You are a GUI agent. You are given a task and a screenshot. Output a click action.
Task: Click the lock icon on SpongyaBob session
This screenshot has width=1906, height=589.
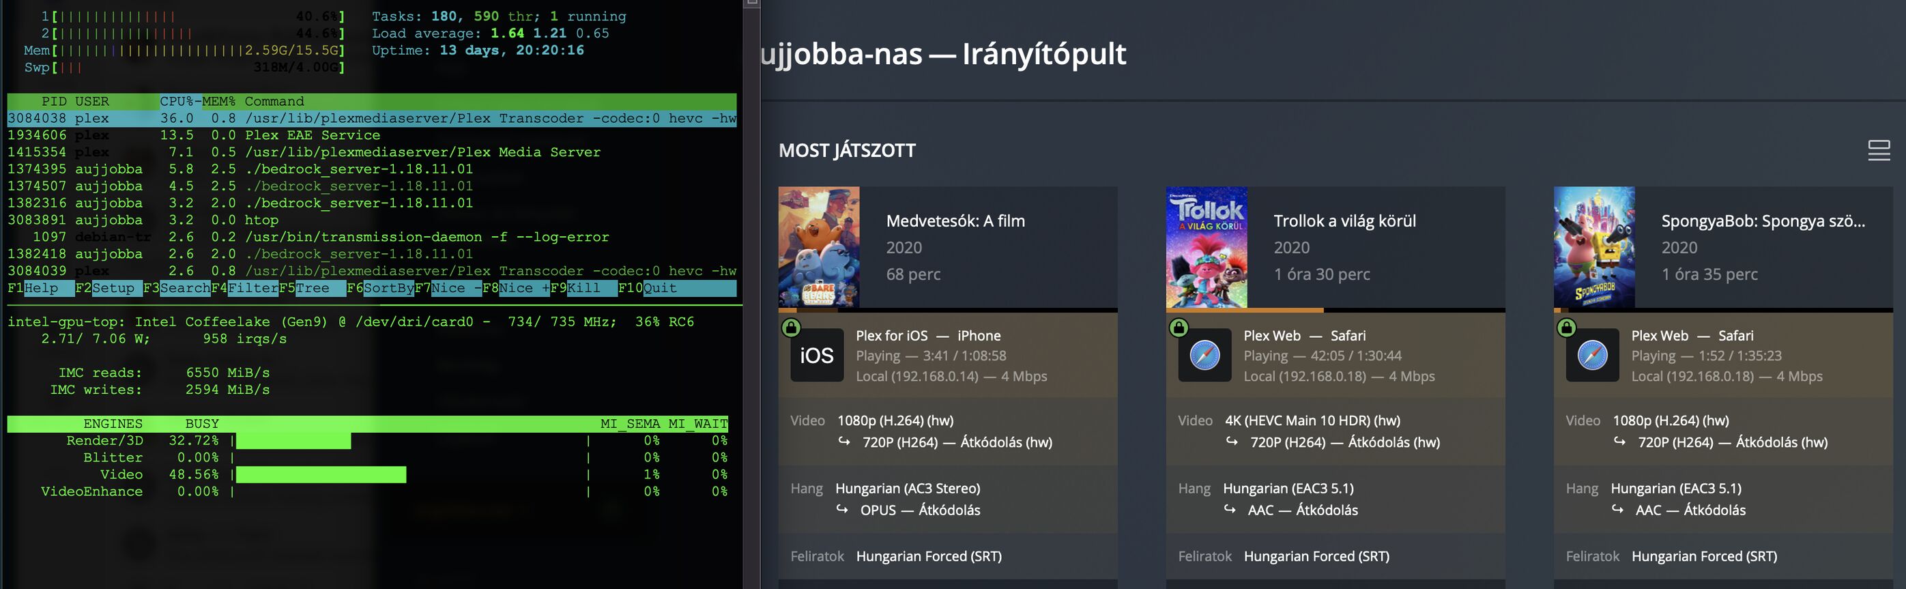coord(1566,327)
